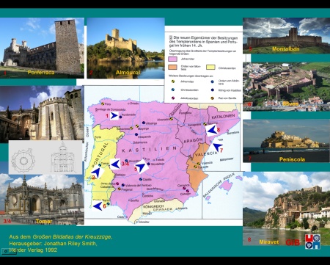330x265 pixels.
Task: Open the Montalban fortress photo
Action: click(x=286, y=35)
